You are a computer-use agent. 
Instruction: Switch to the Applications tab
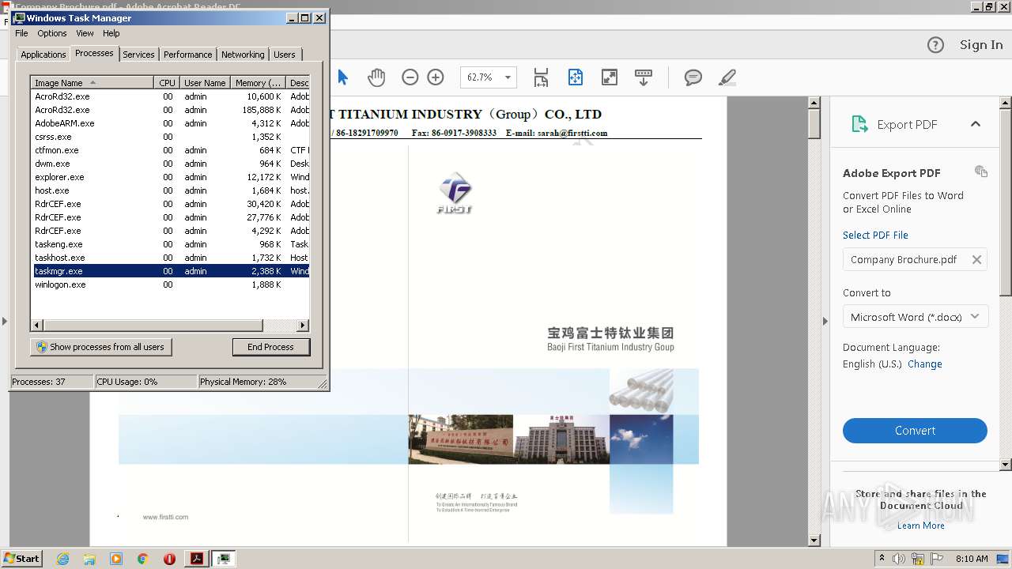click(x=43, y=55)
